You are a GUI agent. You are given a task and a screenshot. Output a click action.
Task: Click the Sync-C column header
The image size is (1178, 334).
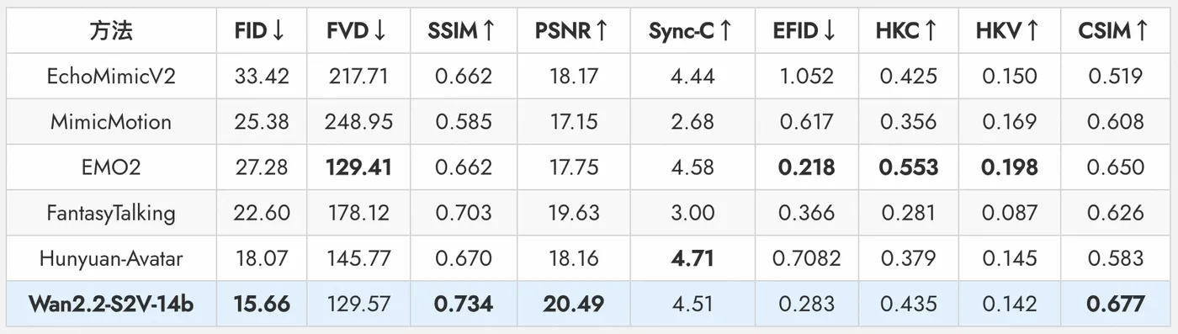(690, 31)
